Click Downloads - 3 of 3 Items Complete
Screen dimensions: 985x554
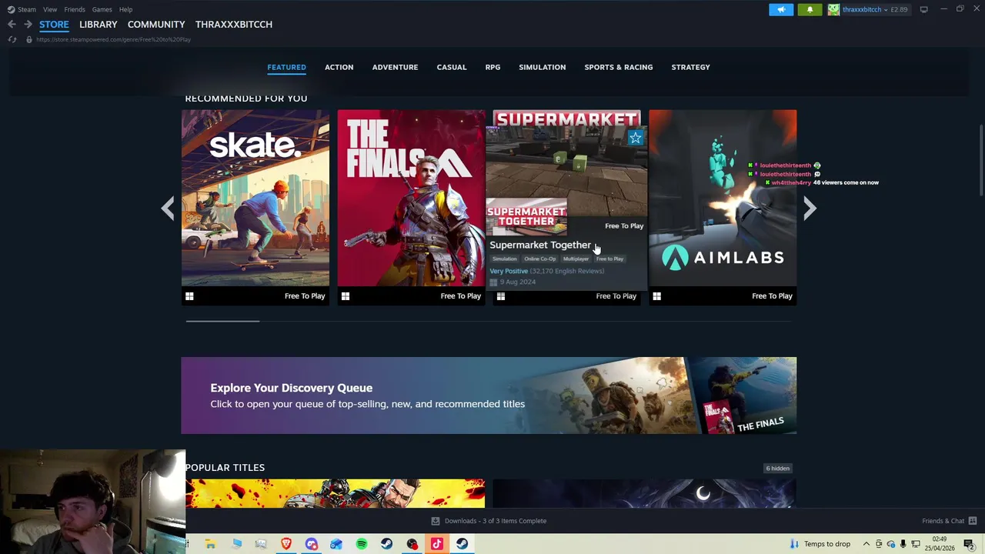pyautogui.click(x=496, y=521)
